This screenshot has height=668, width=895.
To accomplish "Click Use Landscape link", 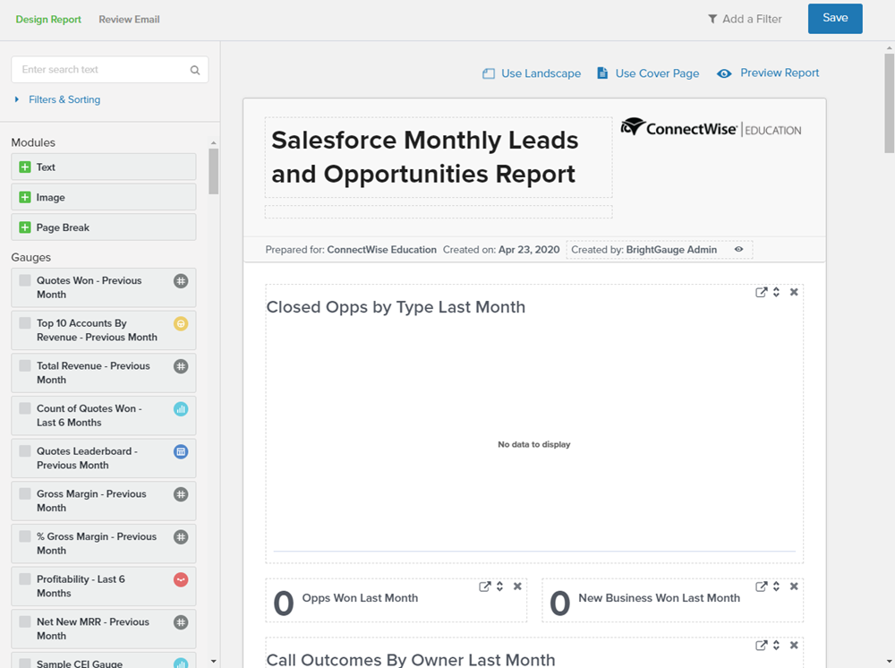I will click(x=532, y=73).
